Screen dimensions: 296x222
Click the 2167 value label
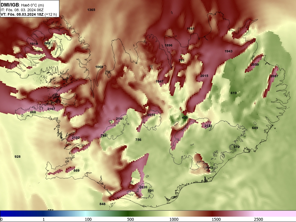[51, 109]
